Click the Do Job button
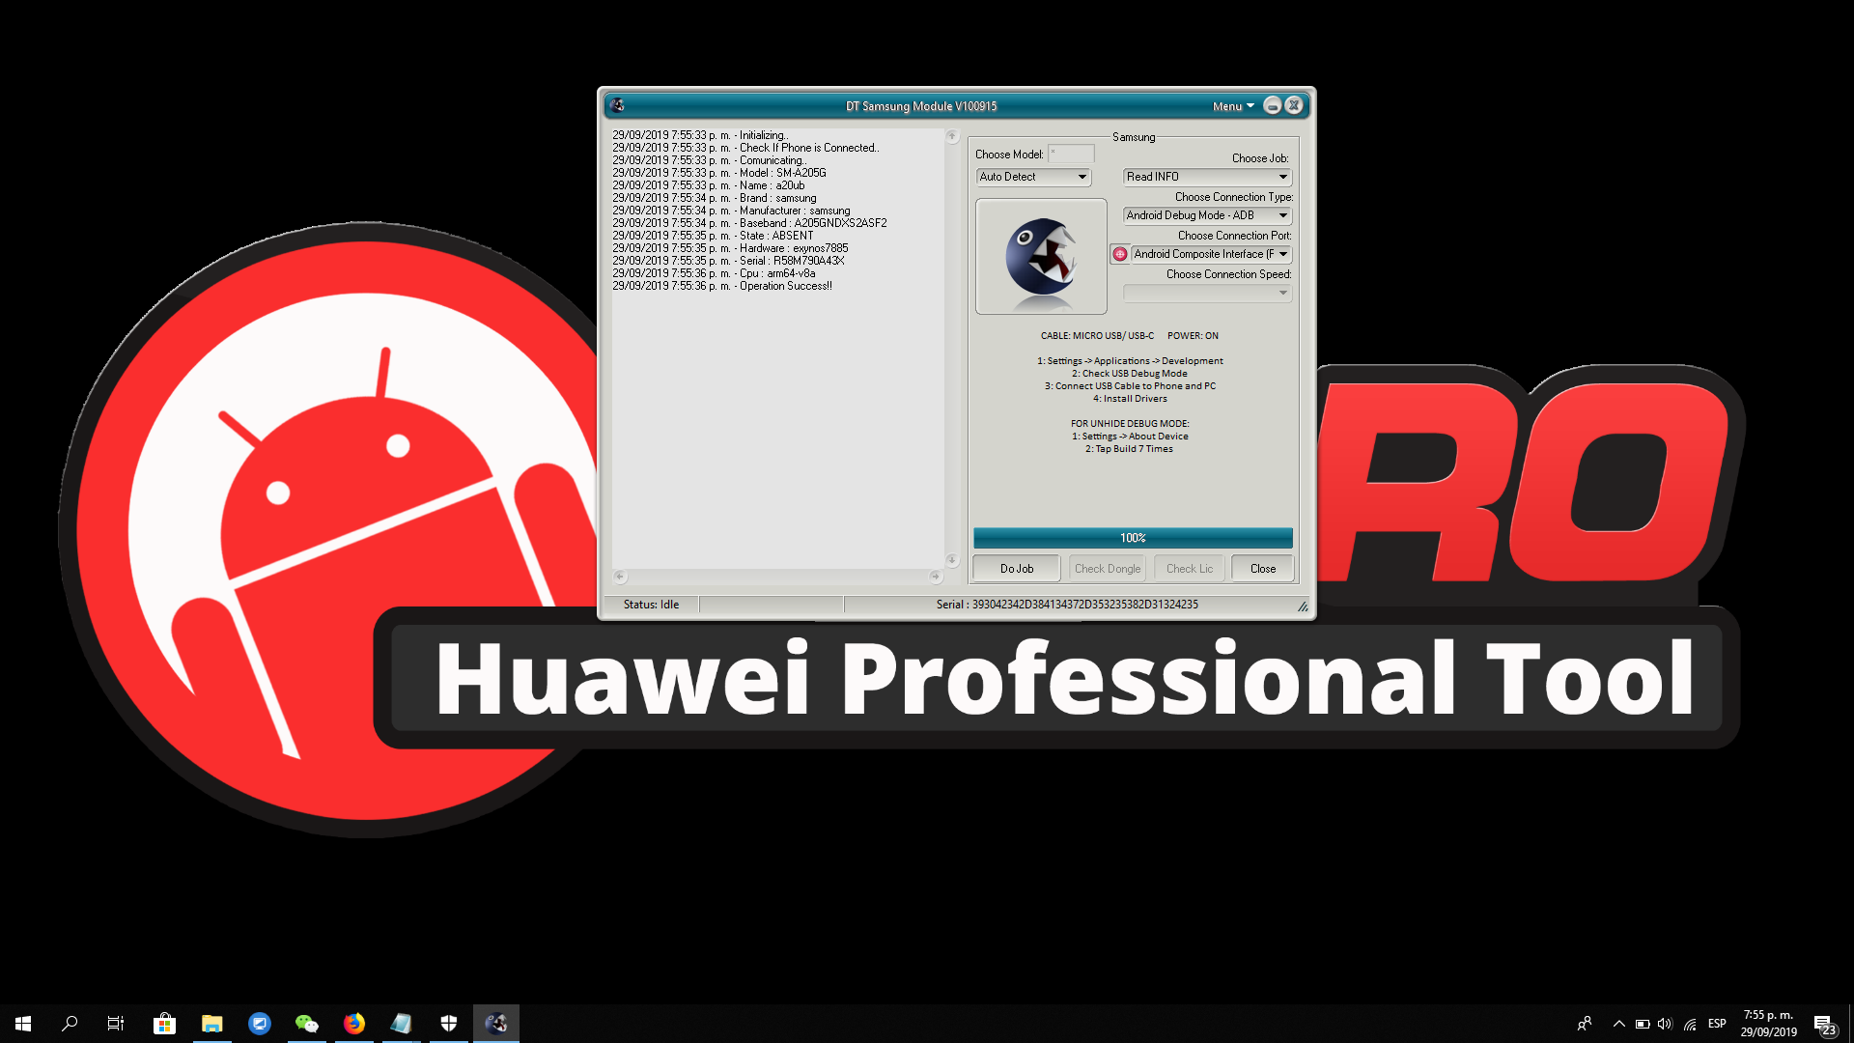The height and width of the screenshot is (1043, 1854). point(1017,569)
